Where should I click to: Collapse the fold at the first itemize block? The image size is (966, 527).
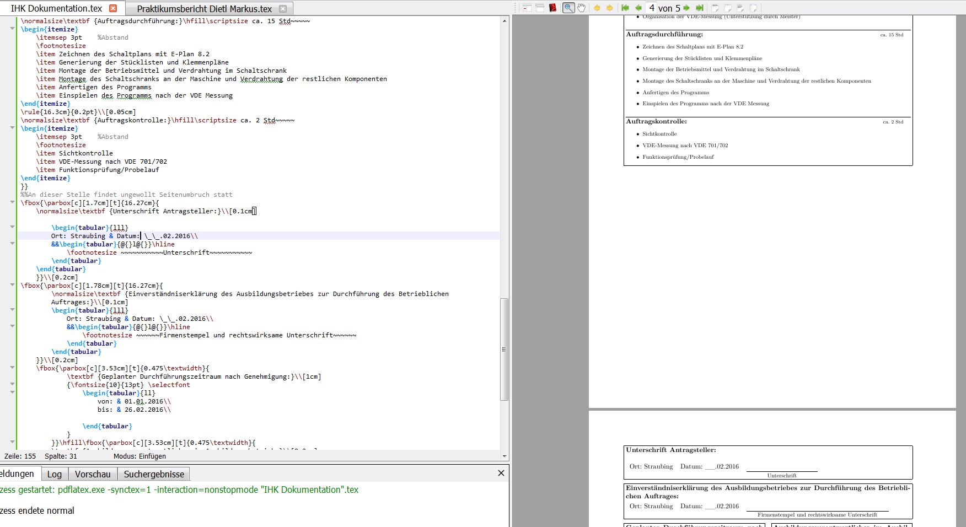pyautogui.click(x=12, y=29)
